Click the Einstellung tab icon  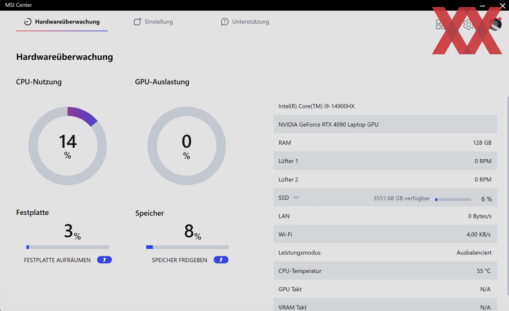(137, 22)
